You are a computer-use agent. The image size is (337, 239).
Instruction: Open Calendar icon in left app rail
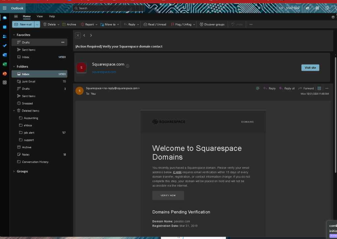coord(5,27)
